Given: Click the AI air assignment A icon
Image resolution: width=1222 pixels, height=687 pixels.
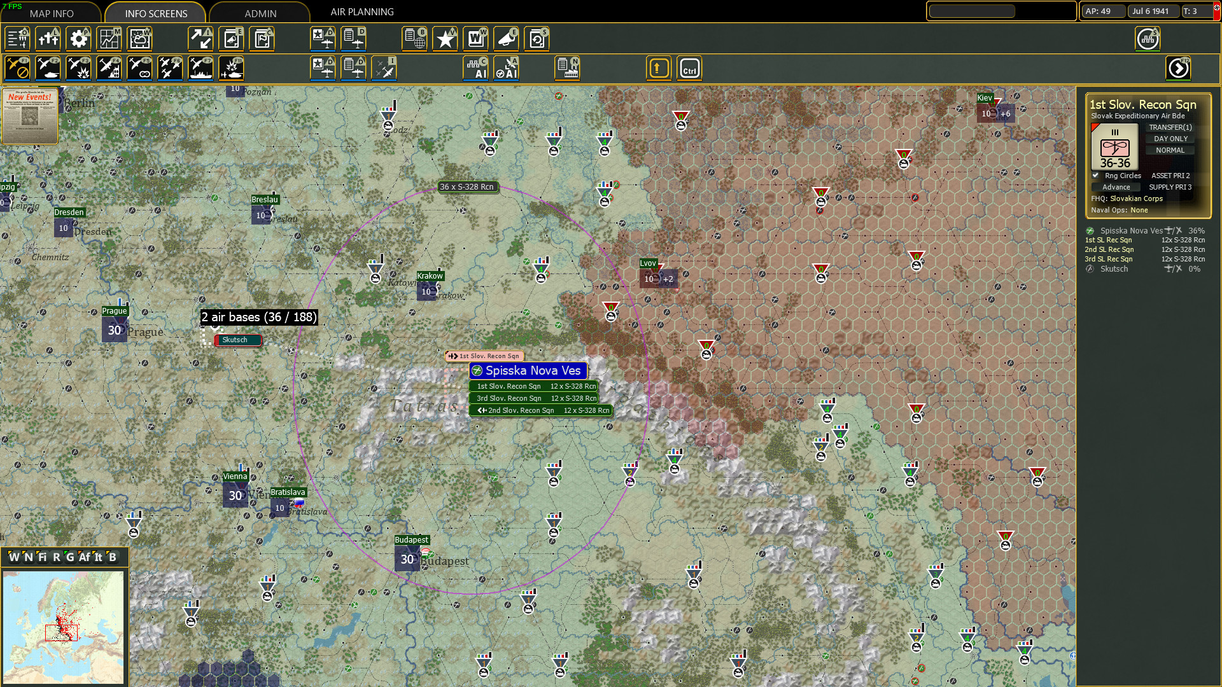Looking at the screenshot, I should tap(506, 68).
